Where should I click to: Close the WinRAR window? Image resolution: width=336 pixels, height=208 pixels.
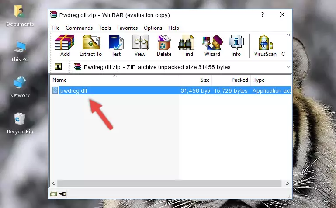coord(282,14)
